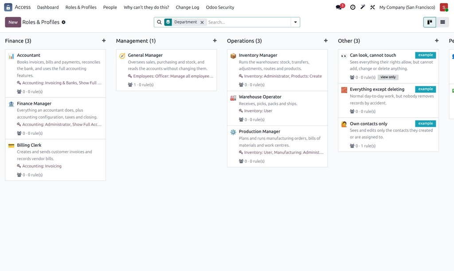
Task: Open the Warehouse Operator role card
Action: coord(278,108)
